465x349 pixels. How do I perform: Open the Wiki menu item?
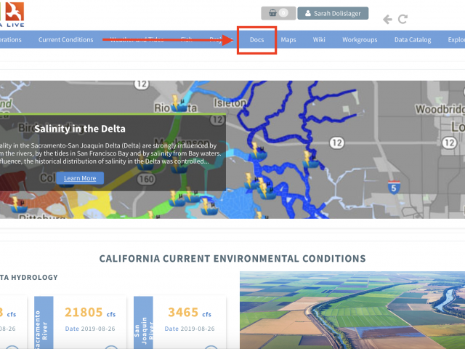(x=319, y=40)
